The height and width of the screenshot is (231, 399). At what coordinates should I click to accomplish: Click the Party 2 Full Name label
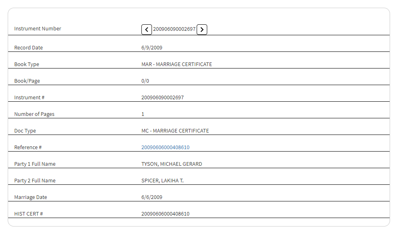[x=35, y=181]
